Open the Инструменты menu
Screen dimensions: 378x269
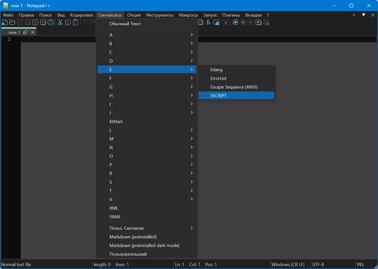(x=160, y=15)
